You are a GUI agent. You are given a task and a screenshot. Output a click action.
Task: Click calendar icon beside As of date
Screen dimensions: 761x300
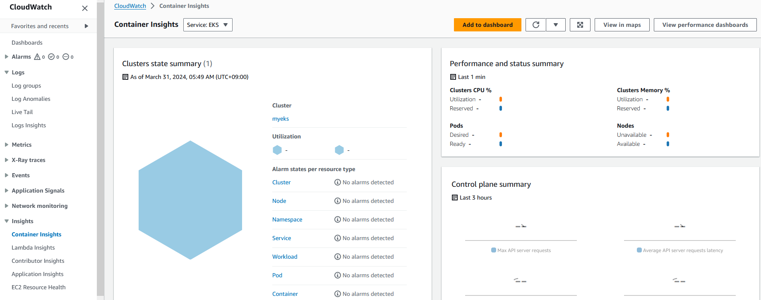tap(125, 77)
